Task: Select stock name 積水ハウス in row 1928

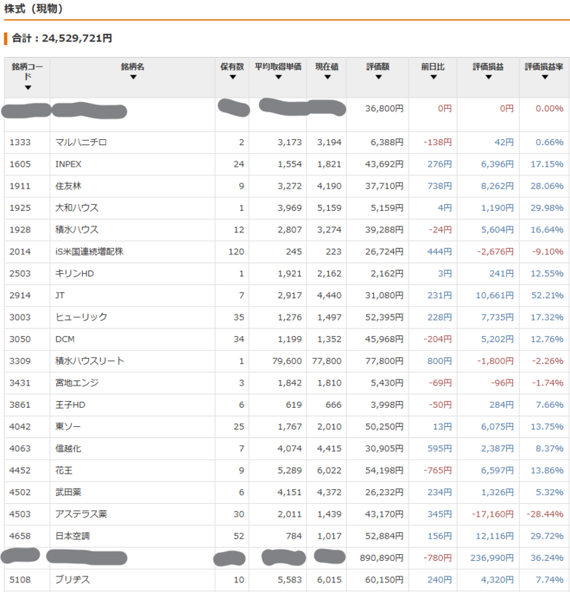Action: 77,230
